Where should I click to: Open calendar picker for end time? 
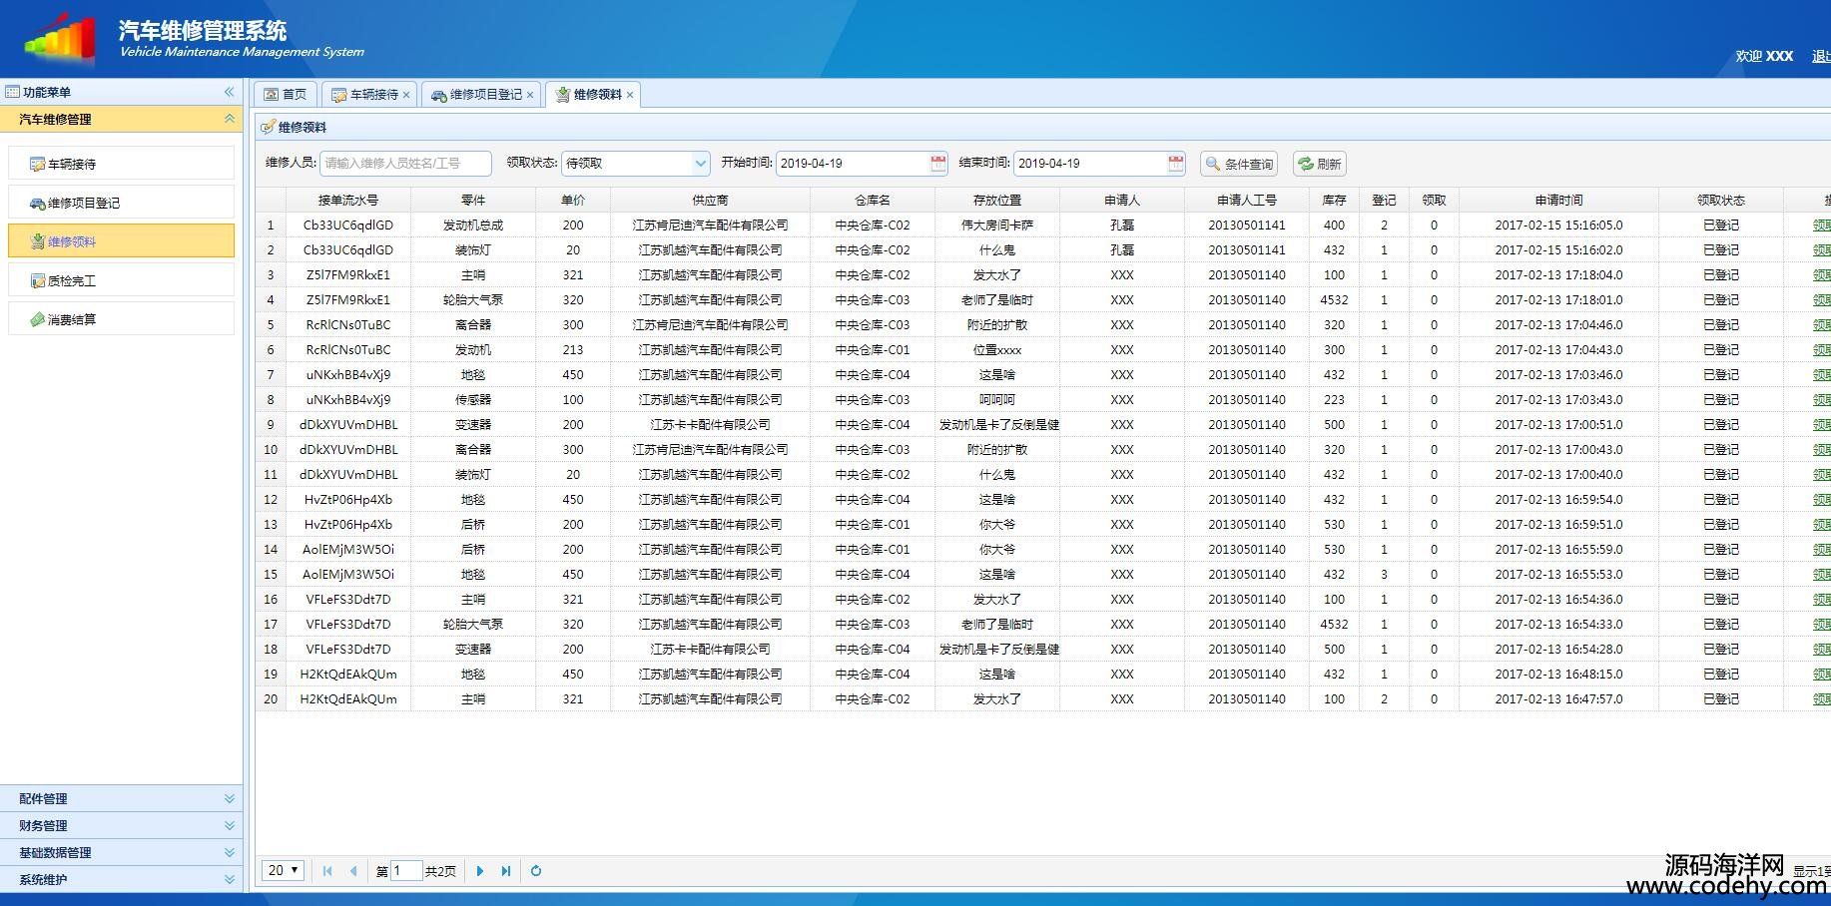pyautogui.click(x=1175, y=164)
